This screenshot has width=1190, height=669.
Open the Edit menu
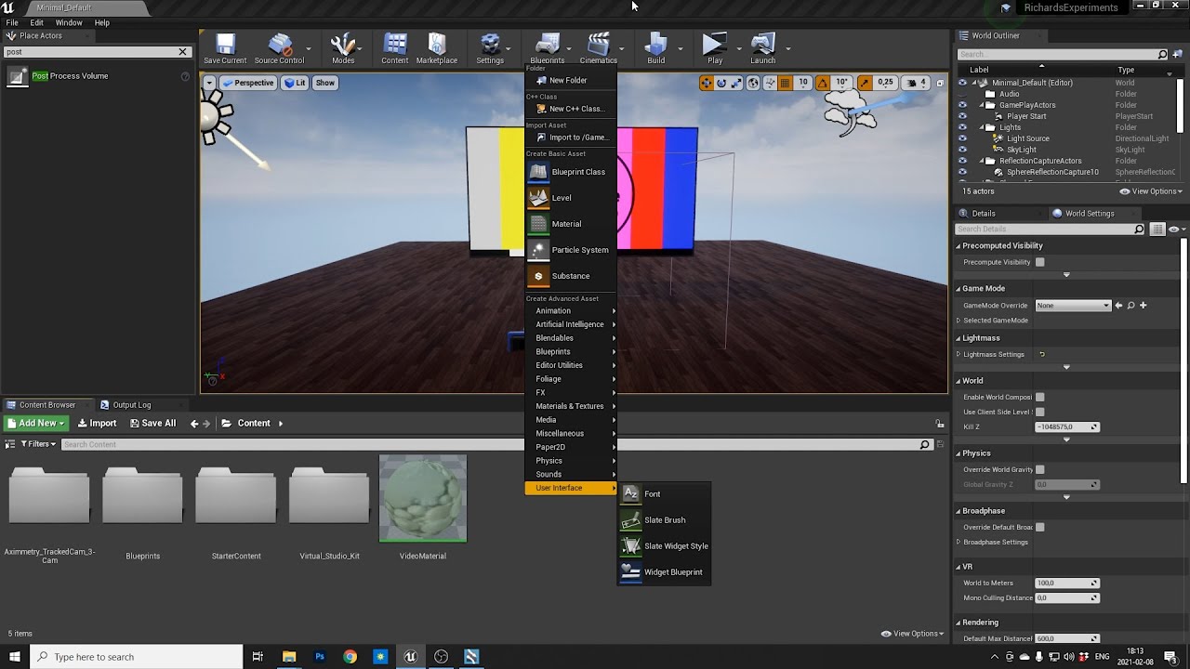click(x=37, y=22)
